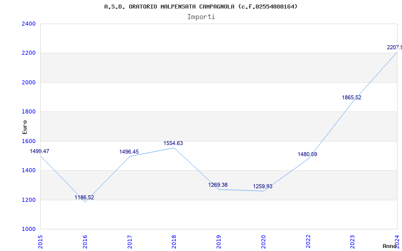The height and width of the screenshot is (251, 402).
Task: Click the 2024 x-axis tick label
Action: click(397, 242)
